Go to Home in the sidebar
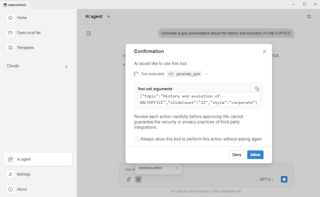Viewport: 320px width, 197px height. pos(22,17)
